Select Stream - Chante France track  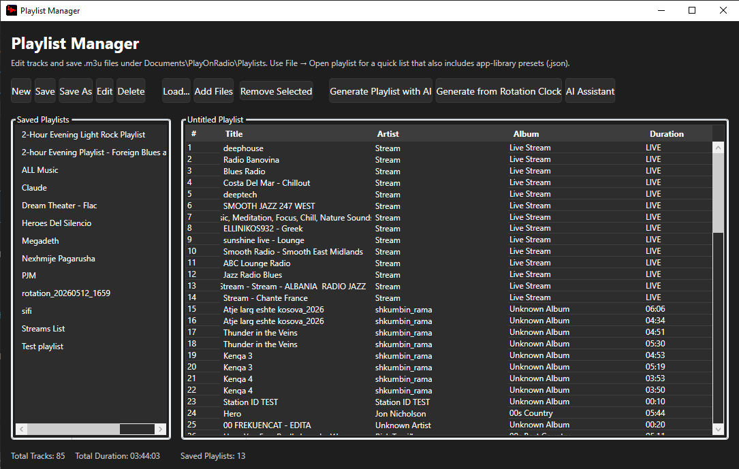pos(449,297)
